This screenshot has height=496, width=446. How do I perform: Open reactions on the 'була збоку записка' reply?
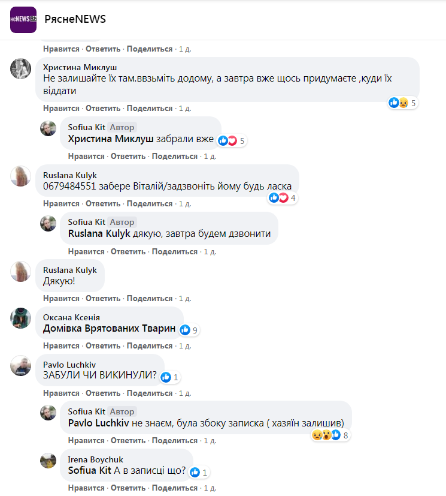click(330, 435)
